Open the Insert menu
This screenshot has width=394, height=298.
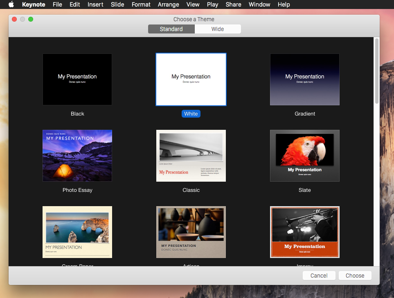click(95, 4)
